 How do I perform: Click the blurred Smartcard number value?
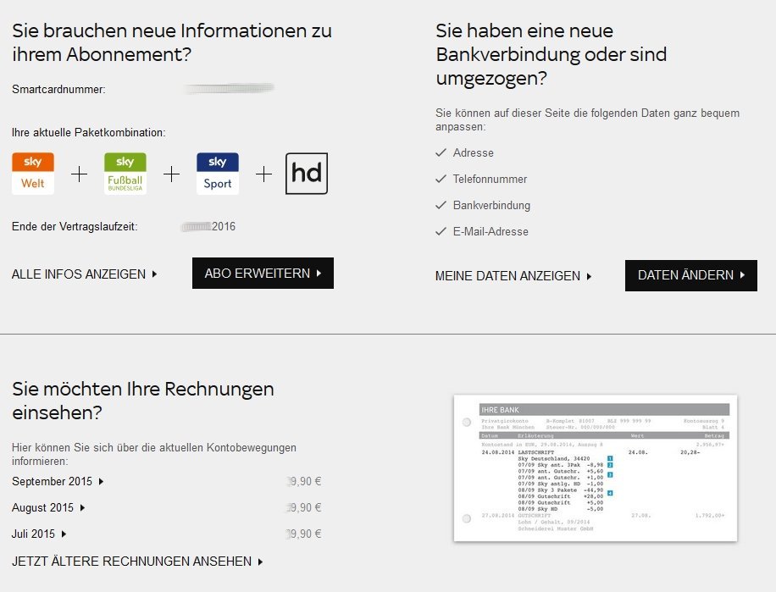[229, 89]
